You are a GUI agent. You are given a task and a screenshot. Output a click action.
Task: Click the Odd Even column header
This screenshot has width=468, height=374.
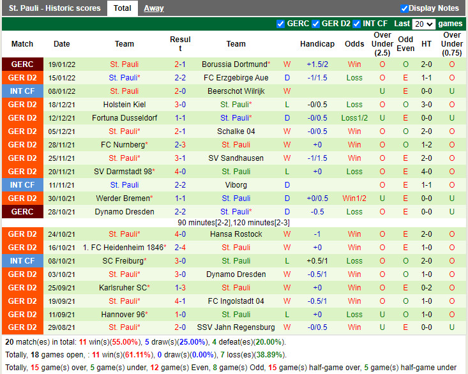[x=405, y=44]
